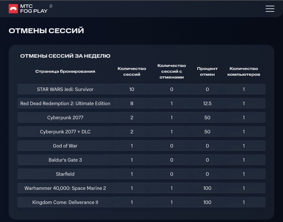This screenshot has width=283, height=222.
Task: Click the 'Страница бронирования' column header
Action: 65,71
